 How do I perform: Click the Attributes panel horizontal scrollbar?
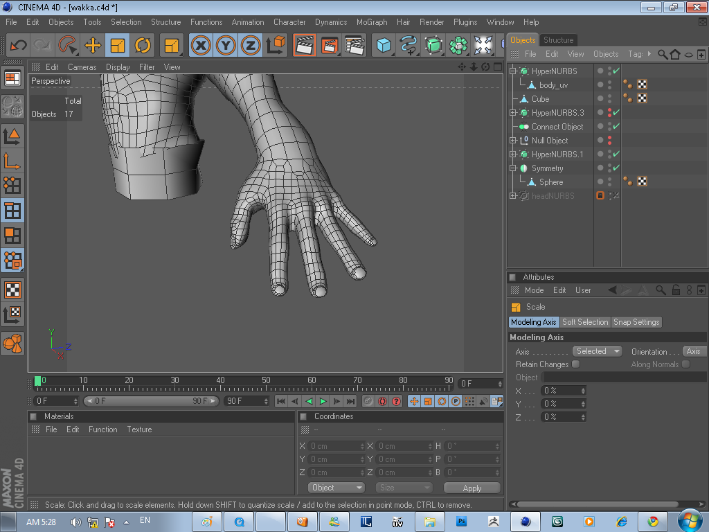tap(598, 504)
